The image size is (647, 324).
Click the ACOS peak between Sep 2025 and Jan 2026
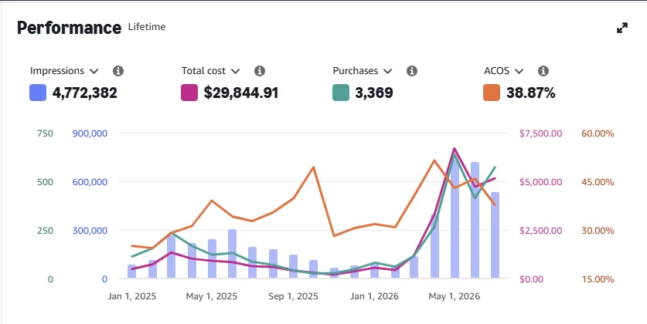[x=314, y=167]
